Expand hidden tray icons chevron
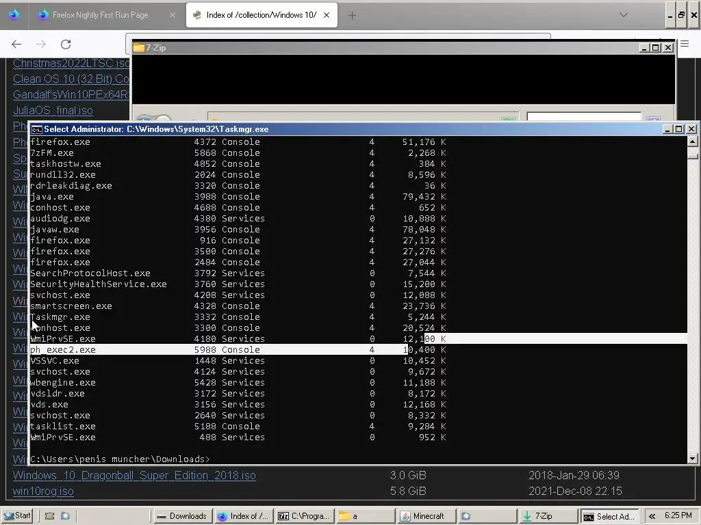 coord(652,516)
